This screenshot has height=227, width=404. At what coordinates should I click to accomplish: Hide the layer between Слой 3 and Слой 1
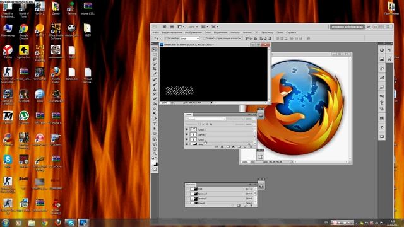click(187, 134)
